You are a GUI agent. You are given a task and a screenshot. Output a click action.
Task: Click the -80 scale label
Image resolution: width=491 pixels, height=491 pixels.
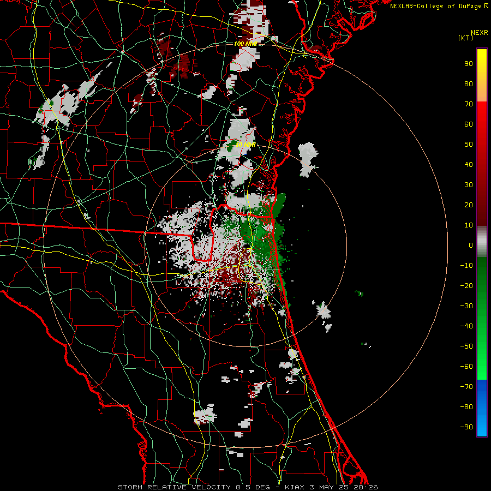[466, 407]
